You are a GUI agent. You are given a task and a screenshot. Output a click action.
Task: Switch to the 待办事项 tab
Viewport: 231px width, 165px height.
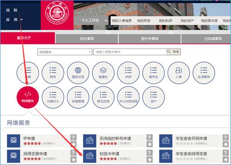87,39
